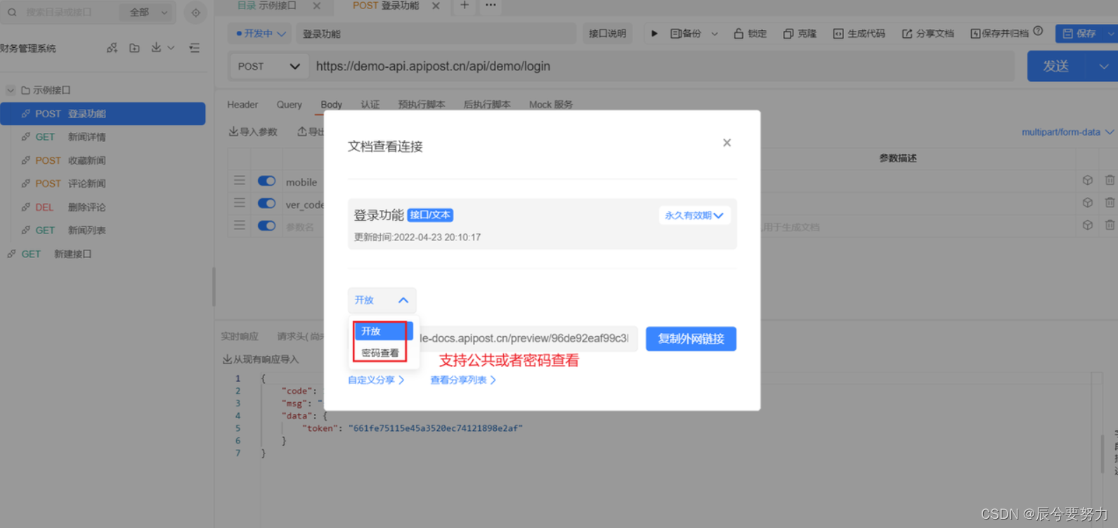
Task: Switch to the 认证 tab
Action: 370,105
